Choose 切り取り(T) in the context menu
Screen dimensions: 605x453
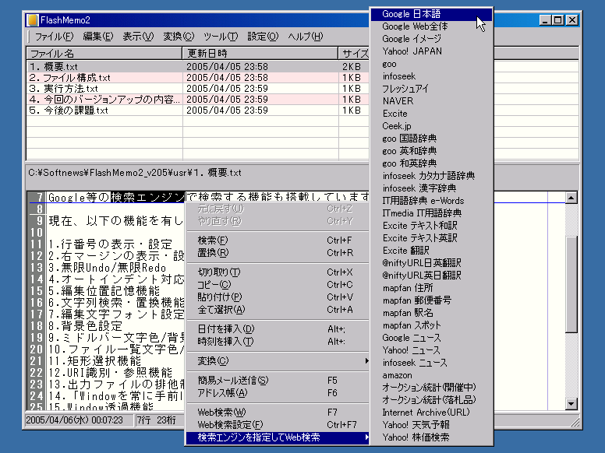(277, 272)
